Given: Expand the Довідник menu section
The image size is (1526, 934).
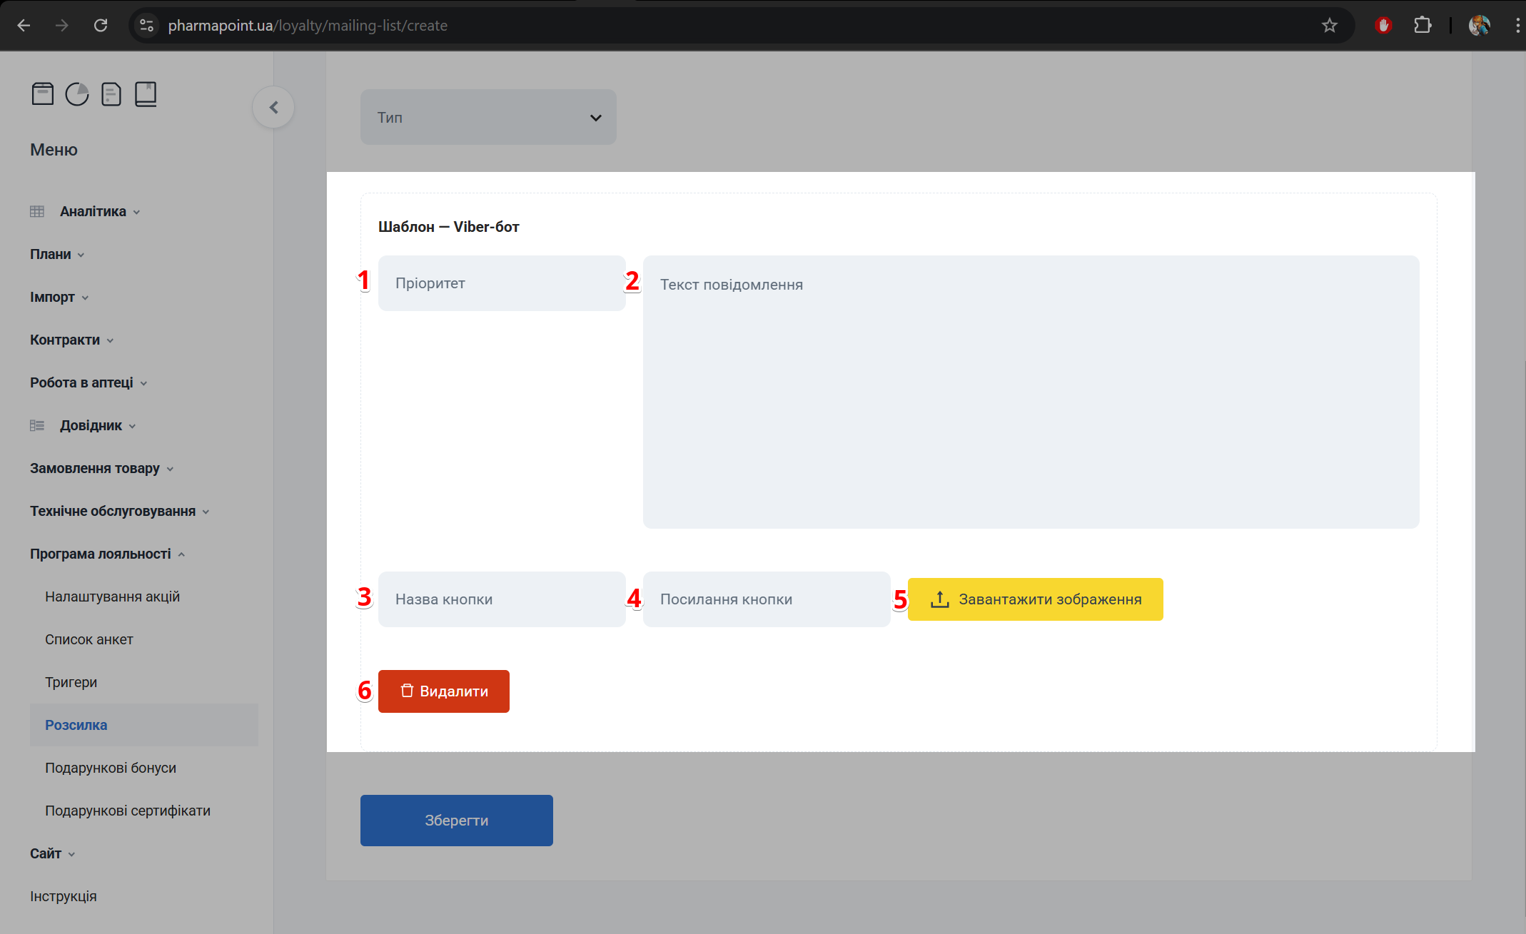Looking at the screenshot, I should 91,425.
